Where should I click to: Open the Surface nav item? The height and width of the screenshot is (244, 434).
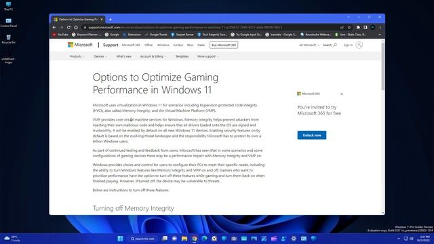[x=178, y=45]
